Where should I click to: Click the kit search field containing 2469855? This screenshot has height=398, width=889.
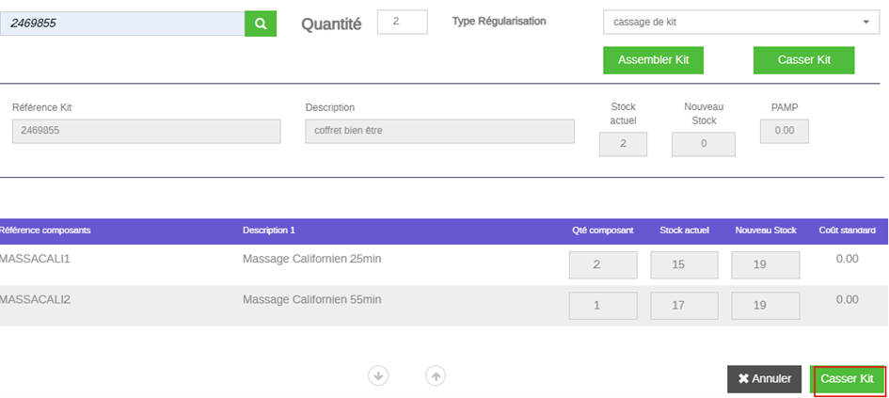[x=122, y=24]
